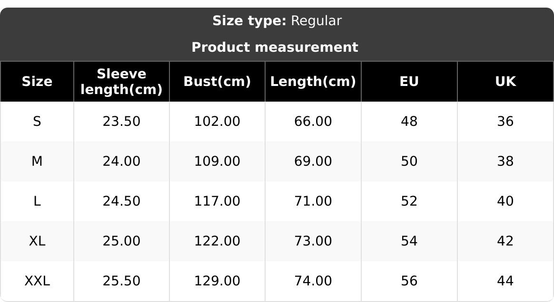Select the EU column header
The width and height of the screenshot is (554, 302).
pyautogui.click(x=409, y=82)
